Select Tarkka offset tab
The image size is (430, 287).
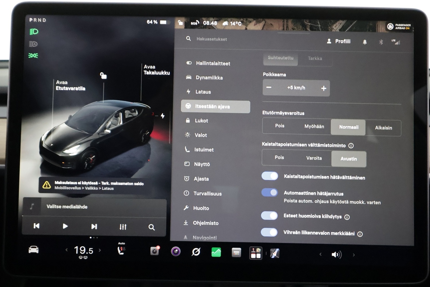315,59
